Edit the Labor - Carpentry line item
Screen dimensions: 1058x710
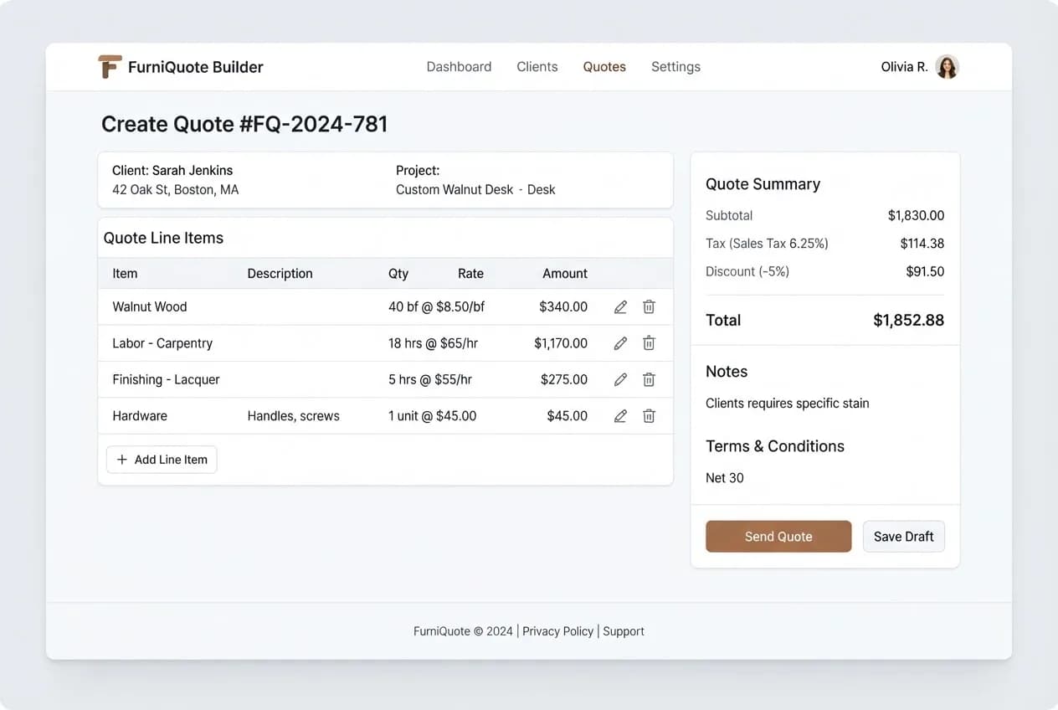620,343
